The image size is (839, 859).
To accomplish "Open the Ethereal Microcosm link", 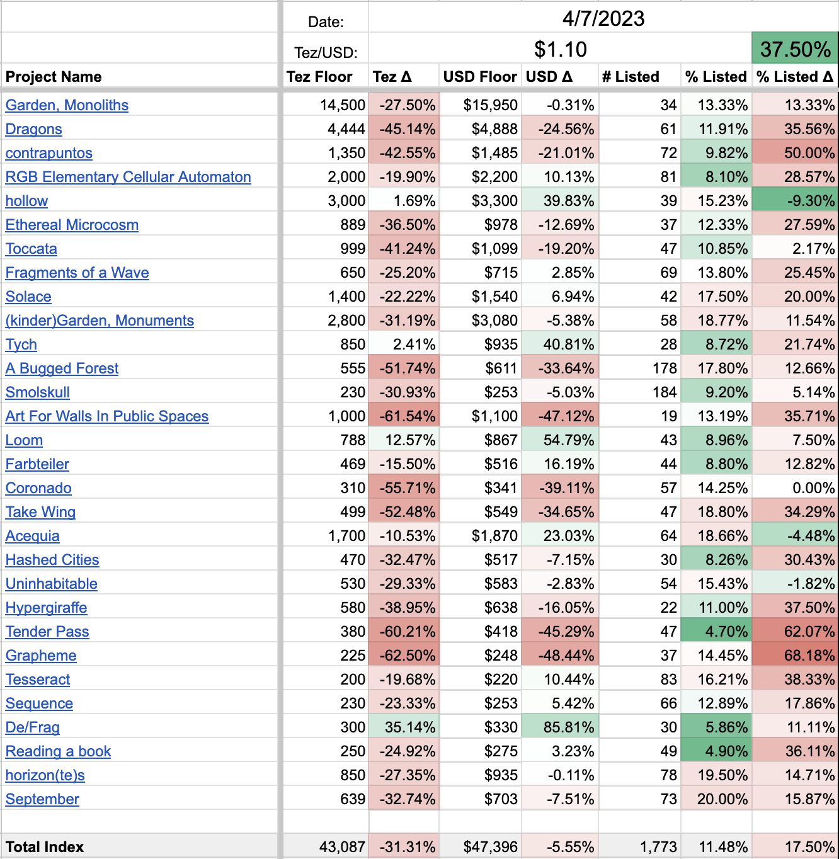I will [x=72, y=225].
